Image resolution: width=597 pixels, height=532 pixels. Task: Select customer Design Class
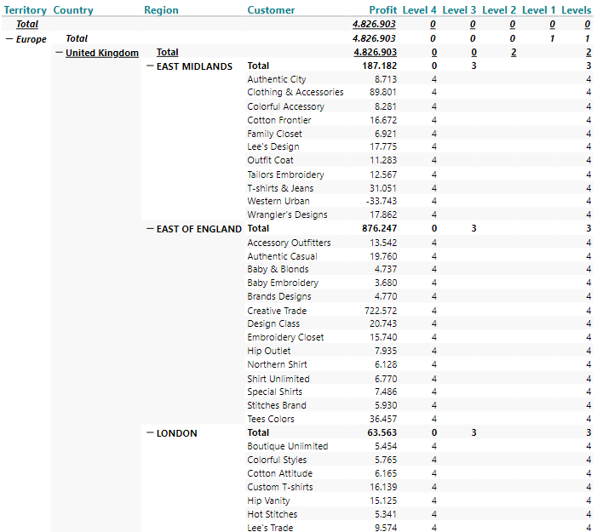pyautogui.click(x=273, y=323)
